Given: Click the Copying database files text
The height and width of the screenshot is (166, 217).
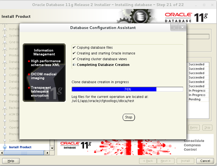Looking at the screenshot, I should (x=95, y=47).
